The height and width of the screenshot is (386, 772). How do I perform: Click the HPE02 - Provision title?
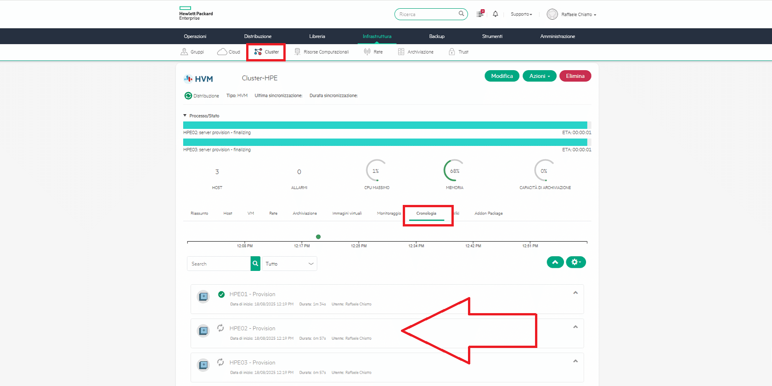[x=252, y=328]
